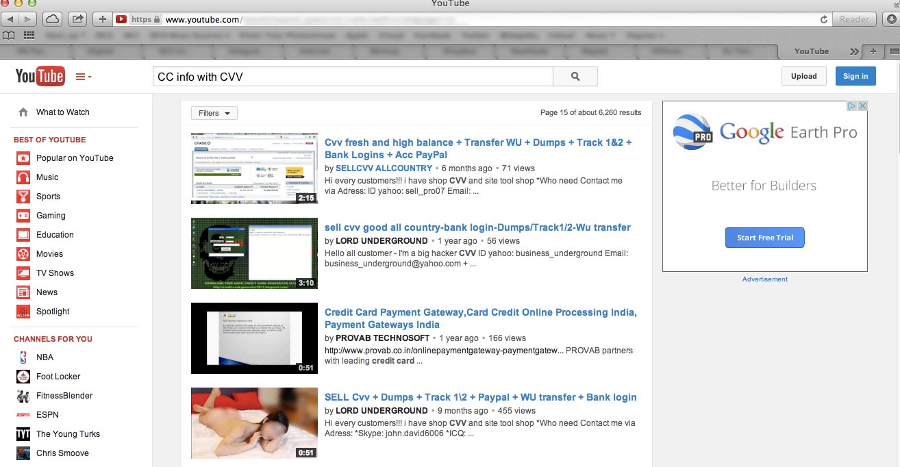Open the Gaming controller icon
The width and height of the screenshot is (900, 467).
tap(23, 216)
